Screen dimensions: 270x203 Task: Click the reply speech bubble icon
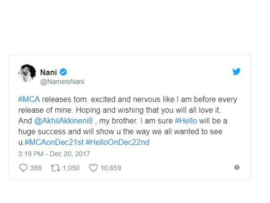coord(23,168)
